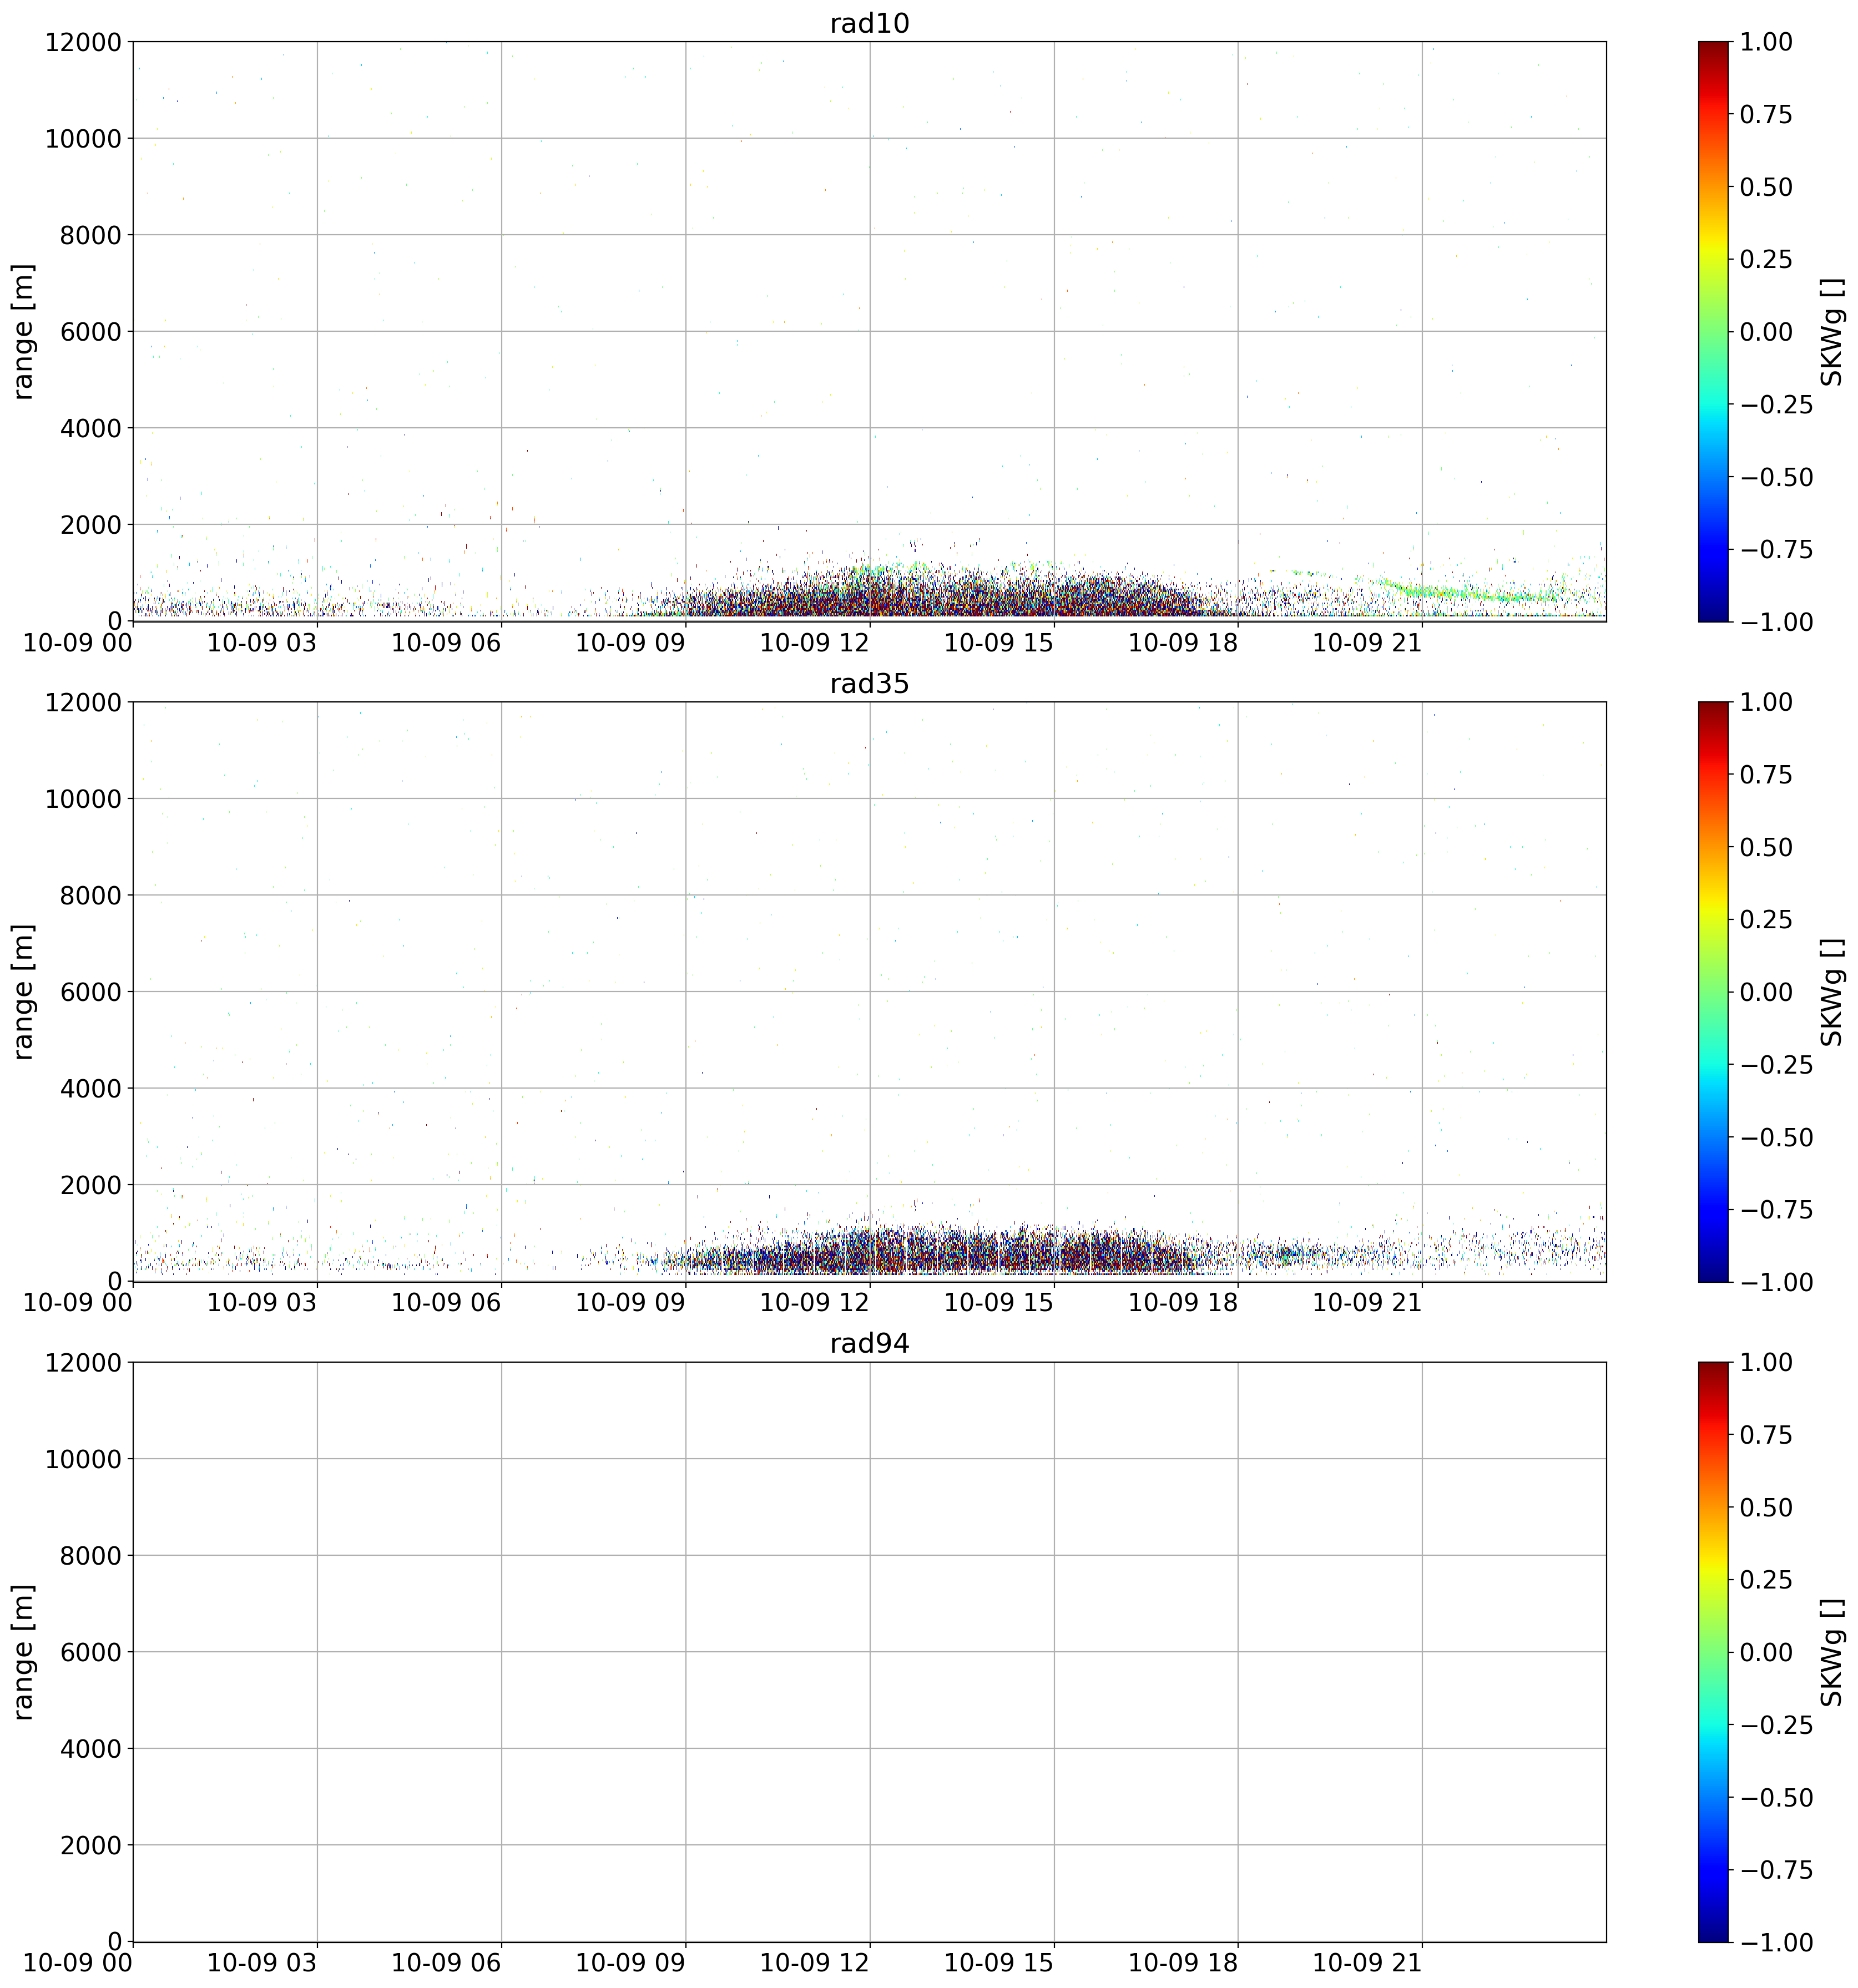Click the −0.75 tick on rad10 colorbar
Image resolution: width=1858 pixels, height=1988 pixels.
point(1776,549)
